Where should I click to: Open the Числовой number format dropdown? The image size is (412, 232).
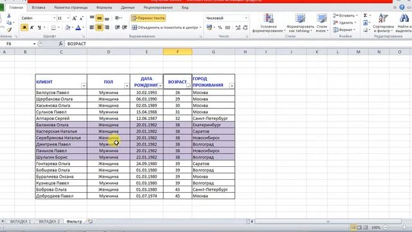246,18
